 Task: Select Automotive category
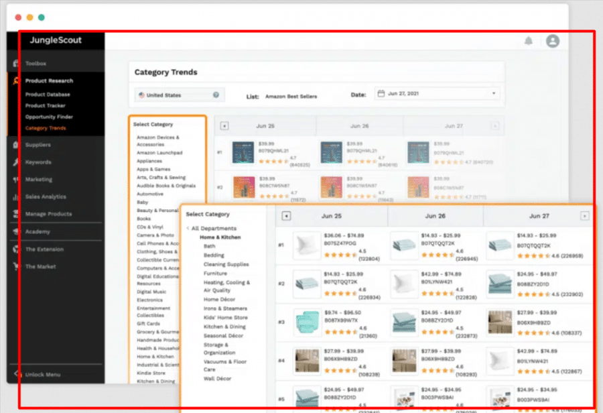(150, 194)
